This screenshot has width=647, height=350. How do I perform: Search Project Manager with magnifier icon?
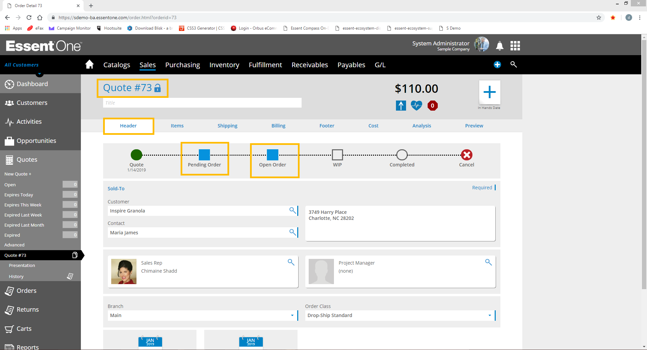coord(488,262)
